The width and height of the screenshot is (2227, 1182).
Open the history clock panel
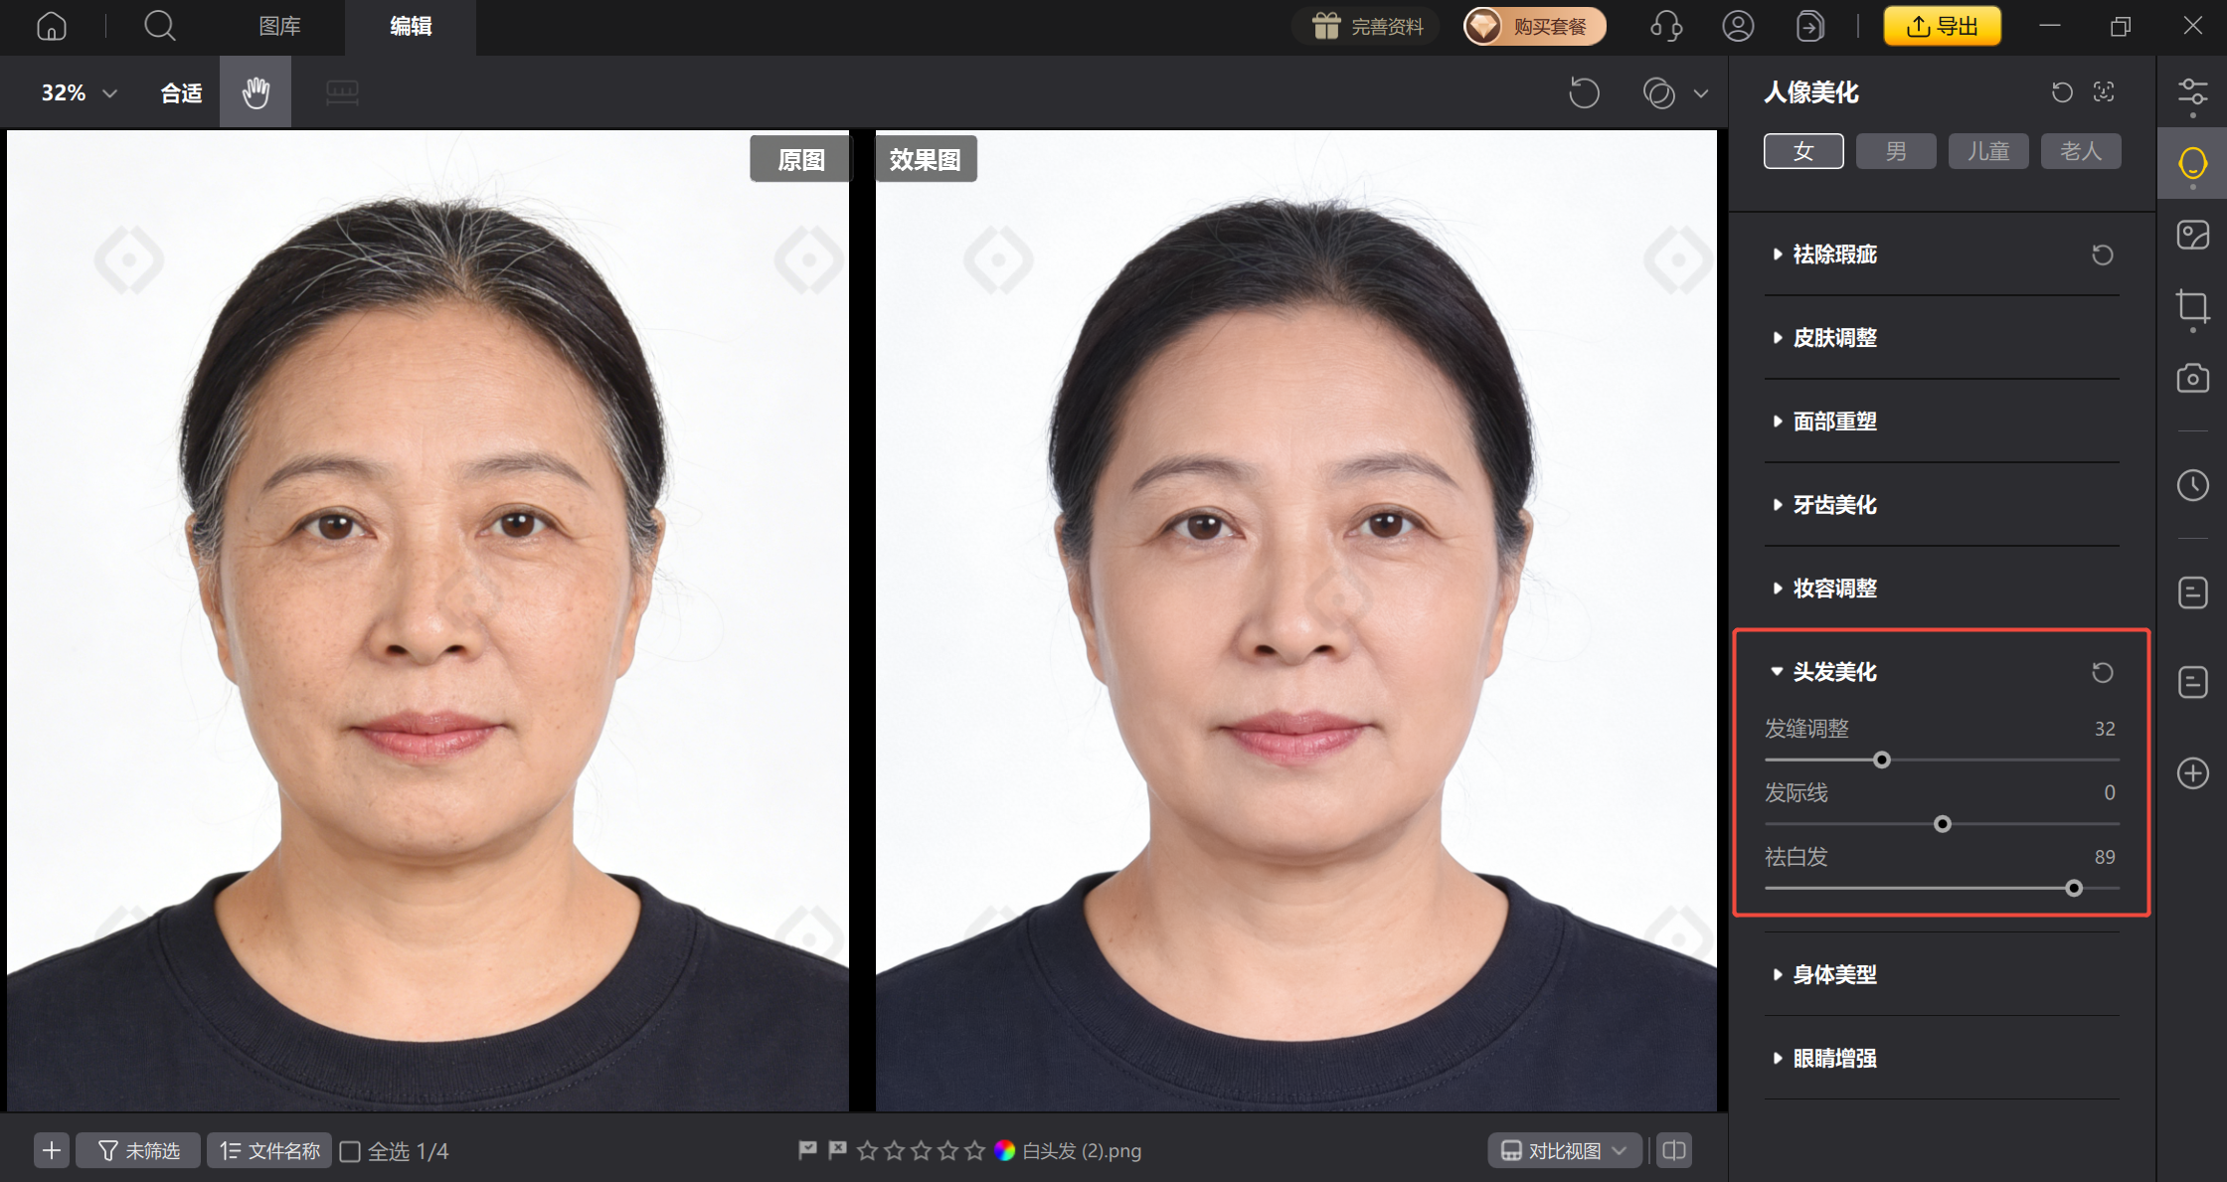2192,485
